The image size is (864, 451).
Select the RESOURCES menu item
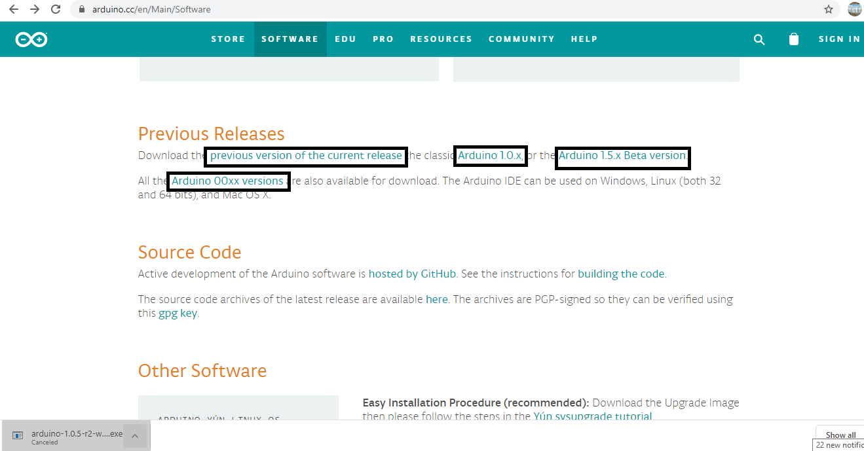(x=441, y=39)
